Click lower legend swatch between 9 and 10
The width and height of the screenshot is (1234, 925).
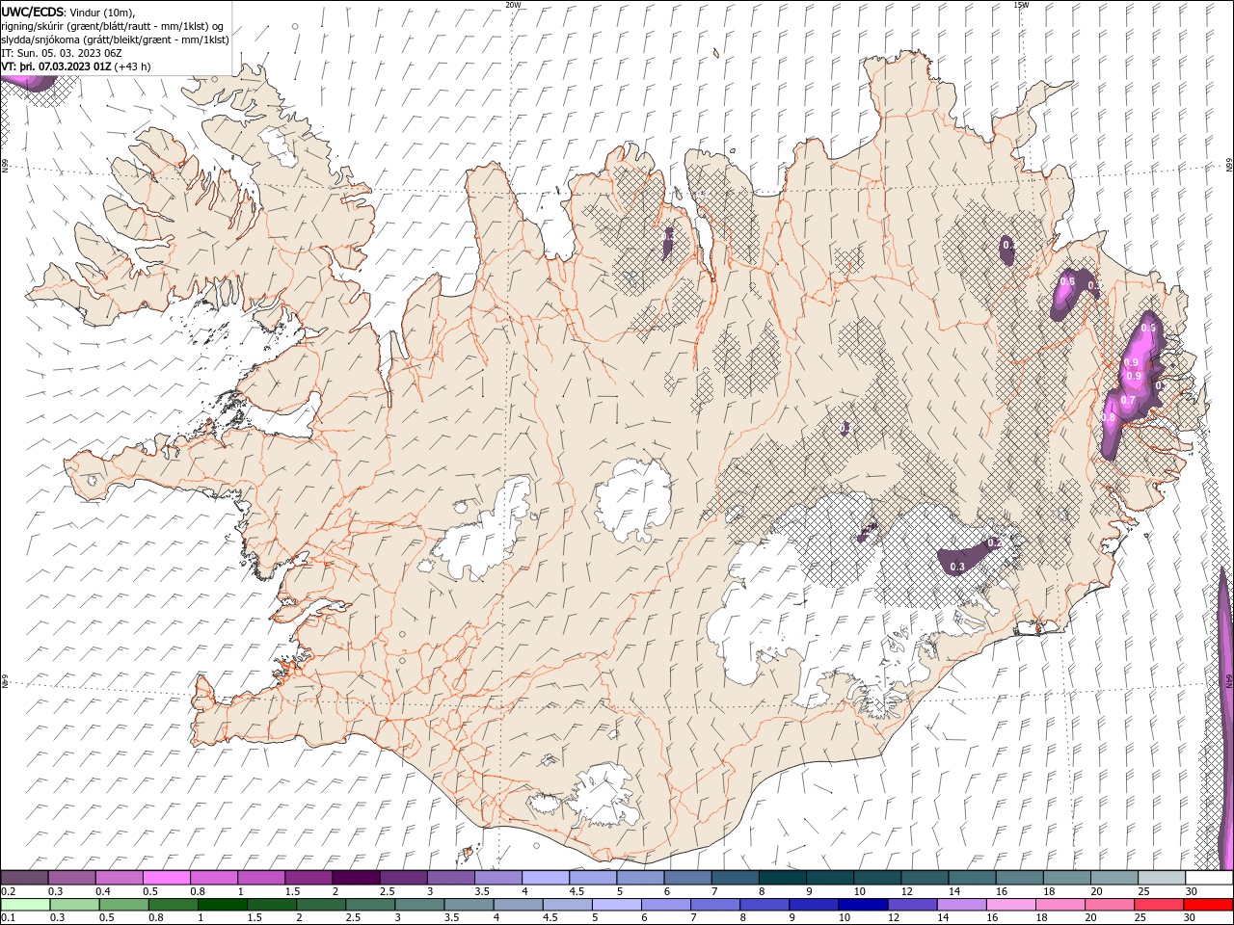(813, 905)
